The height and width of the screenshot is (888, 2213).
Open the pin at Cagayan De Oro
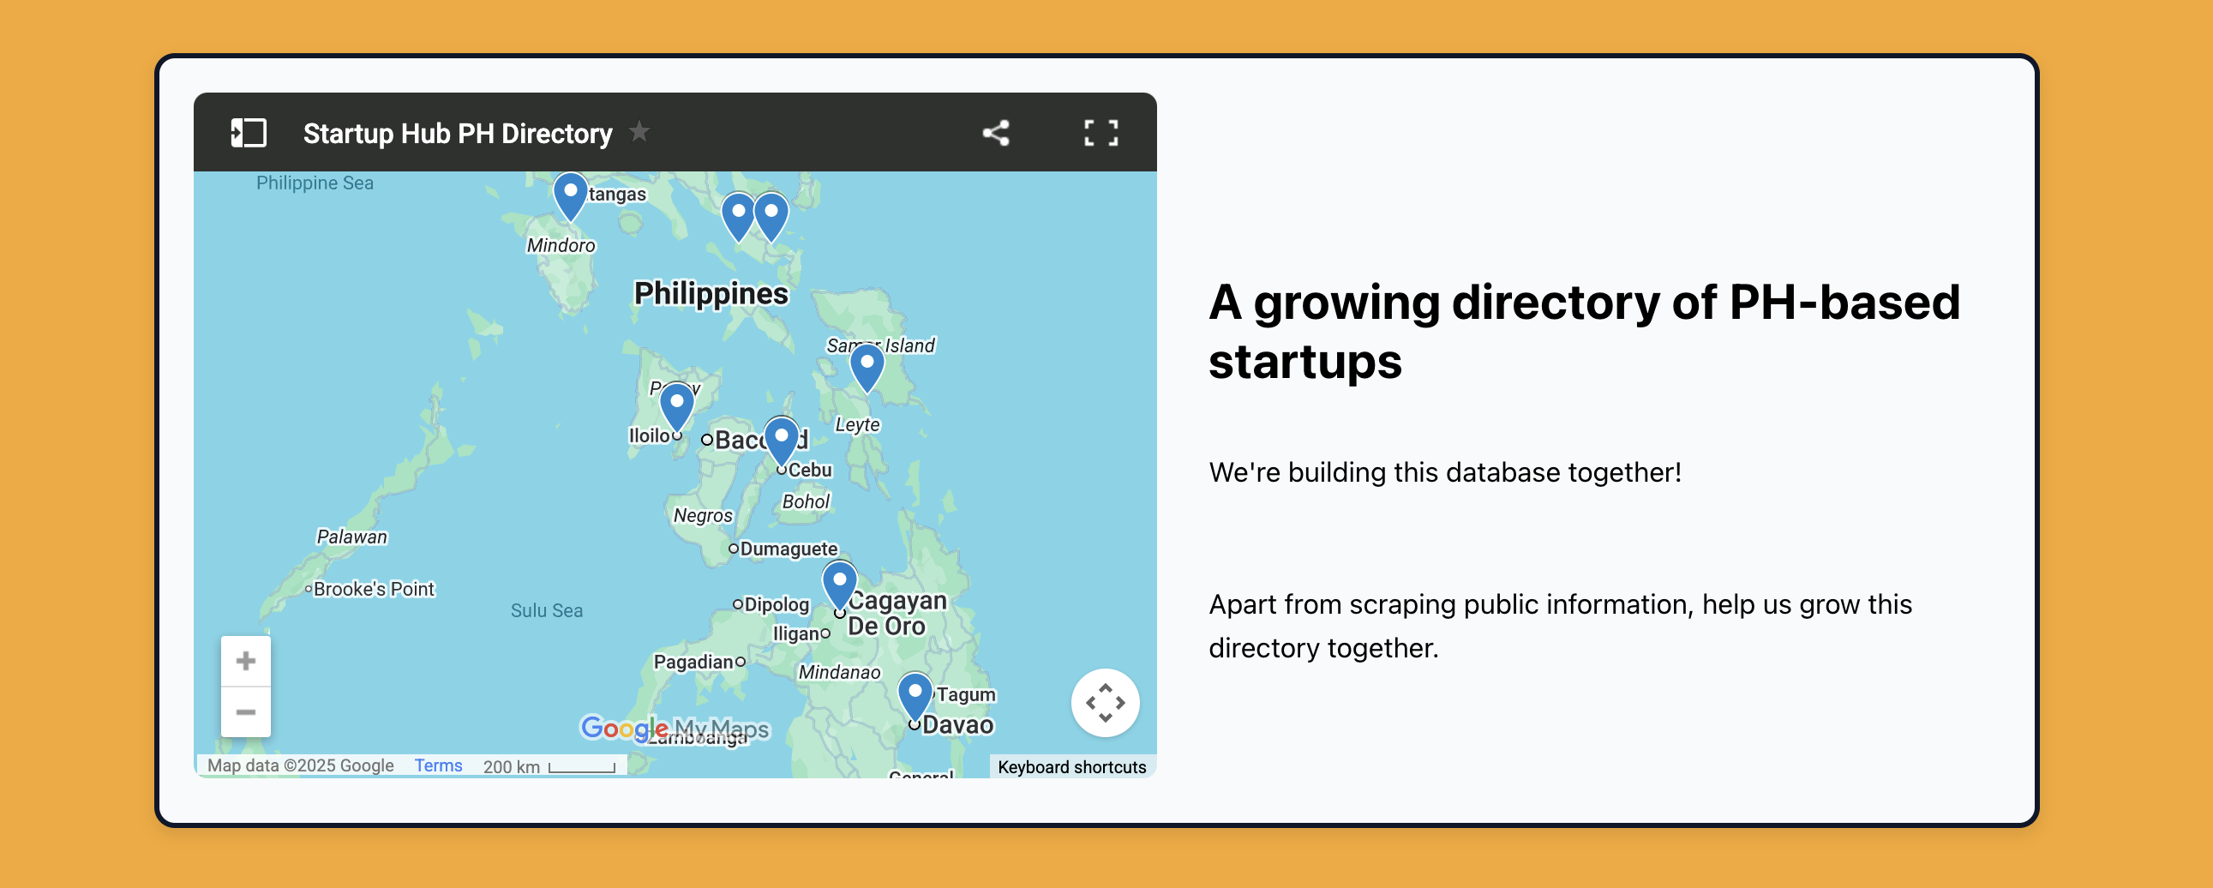click(839, 585)
